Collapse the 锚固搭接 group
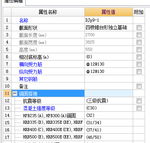The image size is (150, 143). click(15, 94)
